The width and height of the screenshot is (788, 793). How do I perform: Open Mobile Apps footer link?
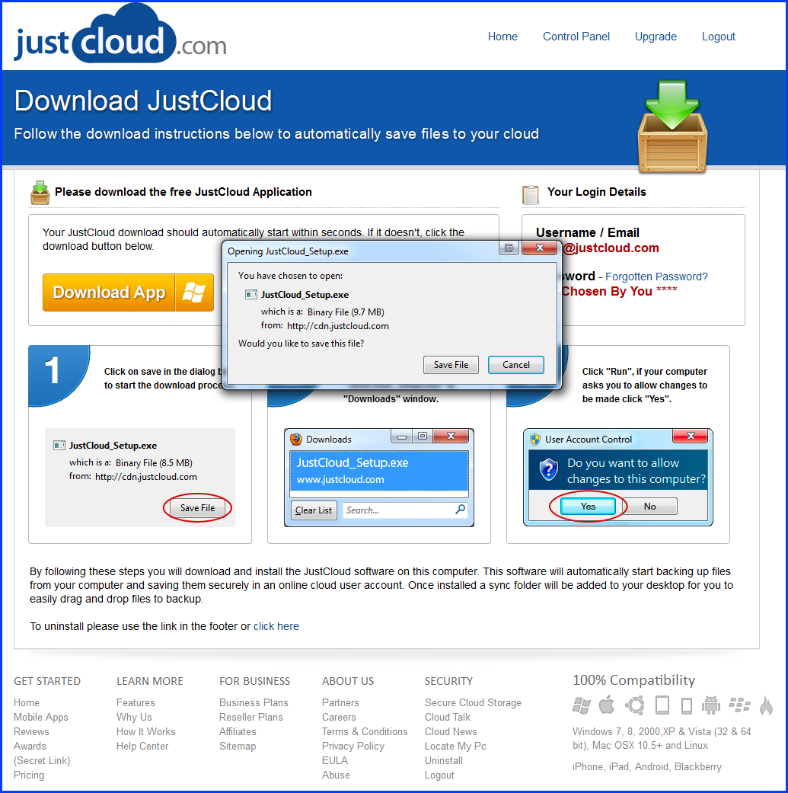coord(41,717)
